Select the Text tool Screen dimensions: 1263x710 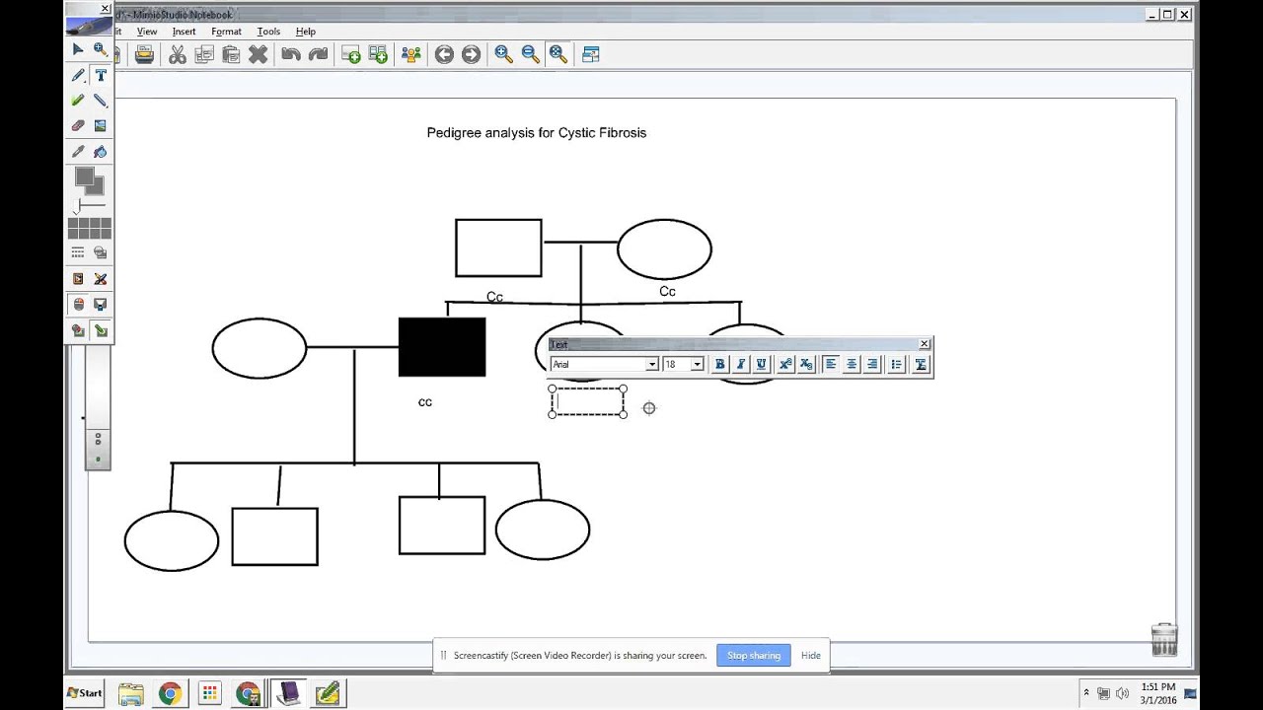tap(100, 75)
